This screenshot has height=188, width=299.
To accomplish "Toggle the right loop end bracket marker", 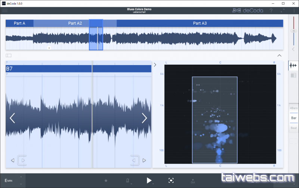I will click(x=135, y=161).
